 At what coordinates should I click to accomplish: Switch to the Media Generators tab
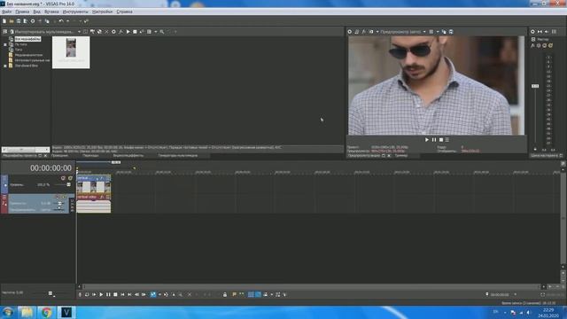[x=177, y=156]
